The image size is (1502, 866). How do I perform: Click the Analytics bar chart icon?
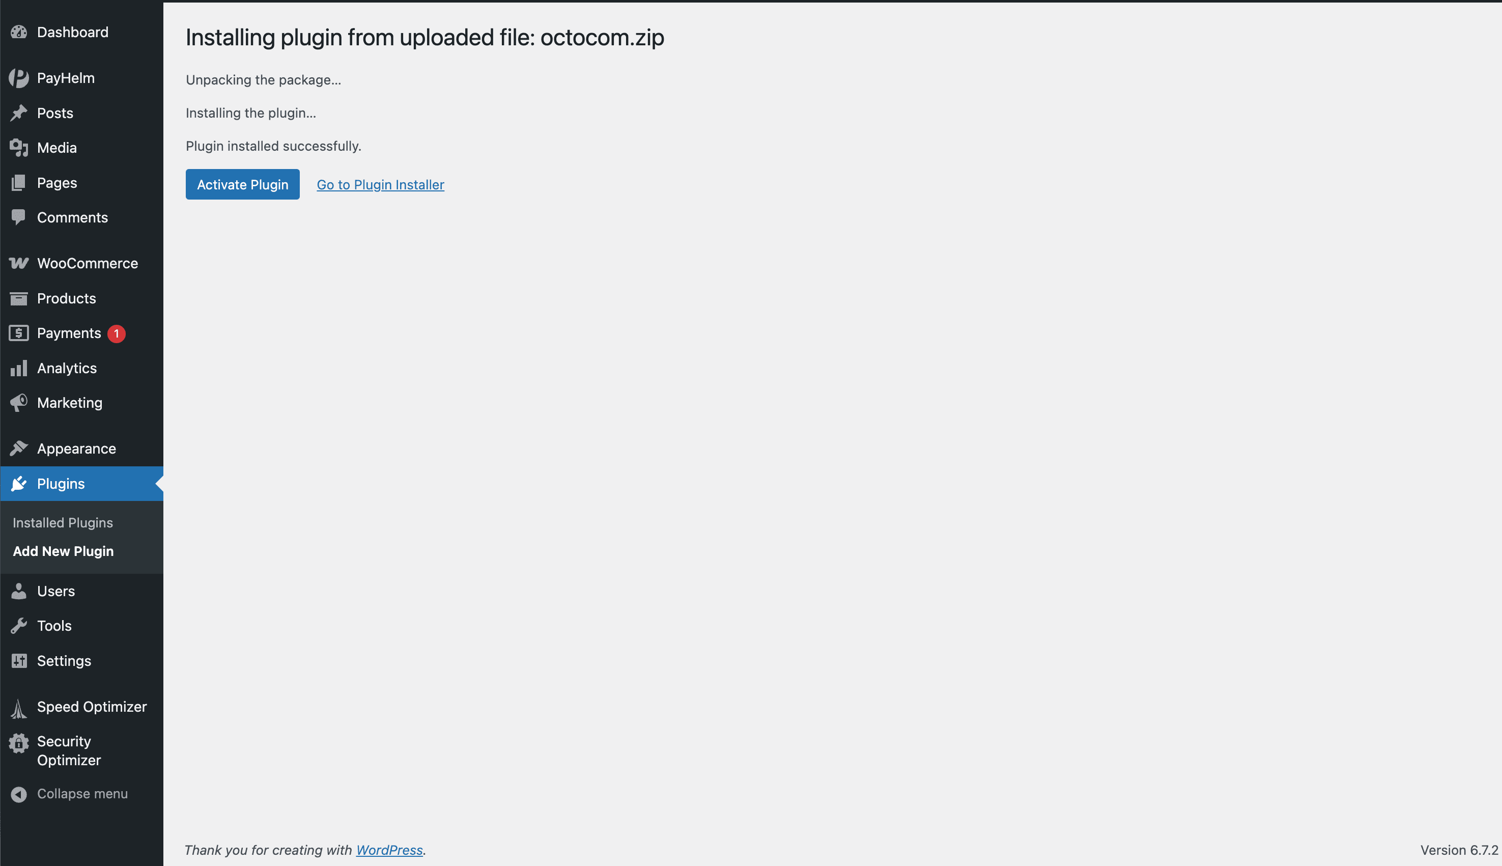[18, 368]
